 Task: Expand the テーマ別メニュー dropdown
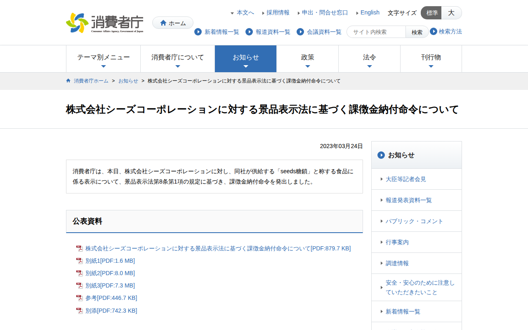click(x=103, y=59)
